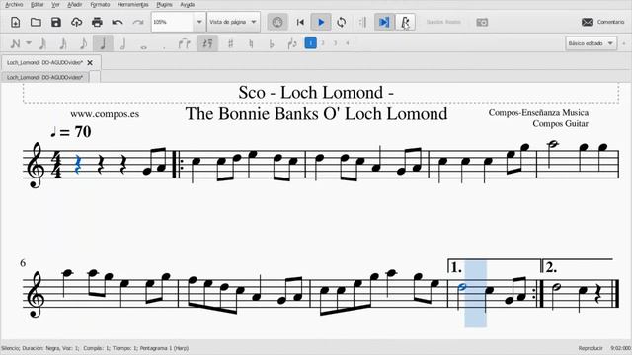Expand the note input mode dropdown arrow
Screen dimensions: 632x355
click(x=29, y=43)
